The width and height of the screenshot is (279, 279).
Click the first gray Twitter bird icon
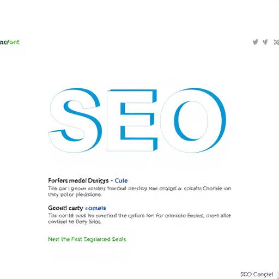coord(256,42)
